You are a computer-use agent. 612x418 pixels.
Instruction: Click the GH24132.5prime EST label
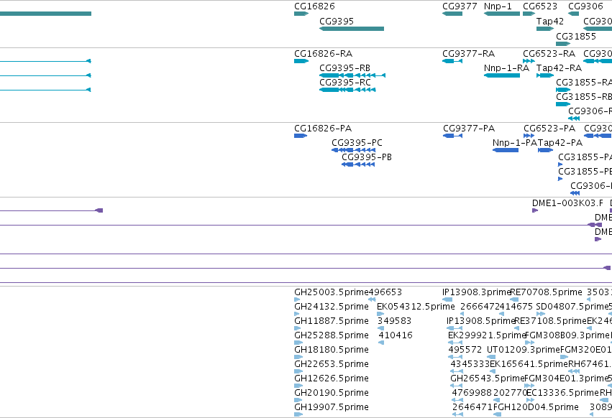[x=332, y=307]
